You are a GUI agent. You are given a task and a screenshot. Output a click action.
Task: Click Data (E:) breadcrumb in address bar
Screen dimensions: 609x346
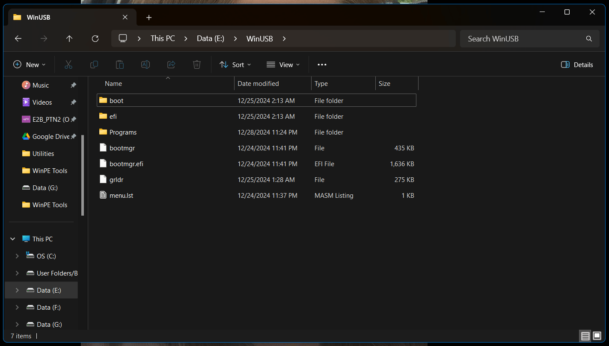click(211, 38)
